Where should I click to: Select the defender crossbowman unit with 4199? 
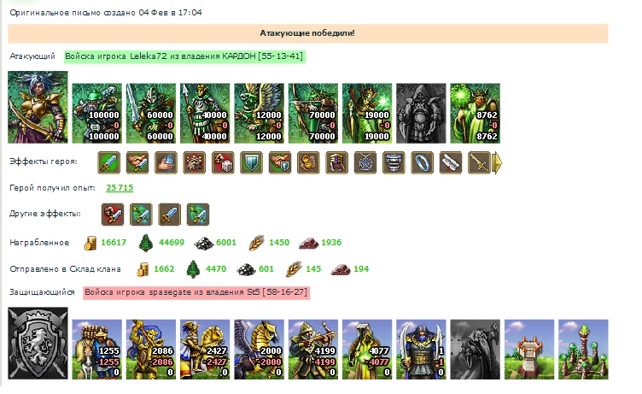click(x=313, y=350)
